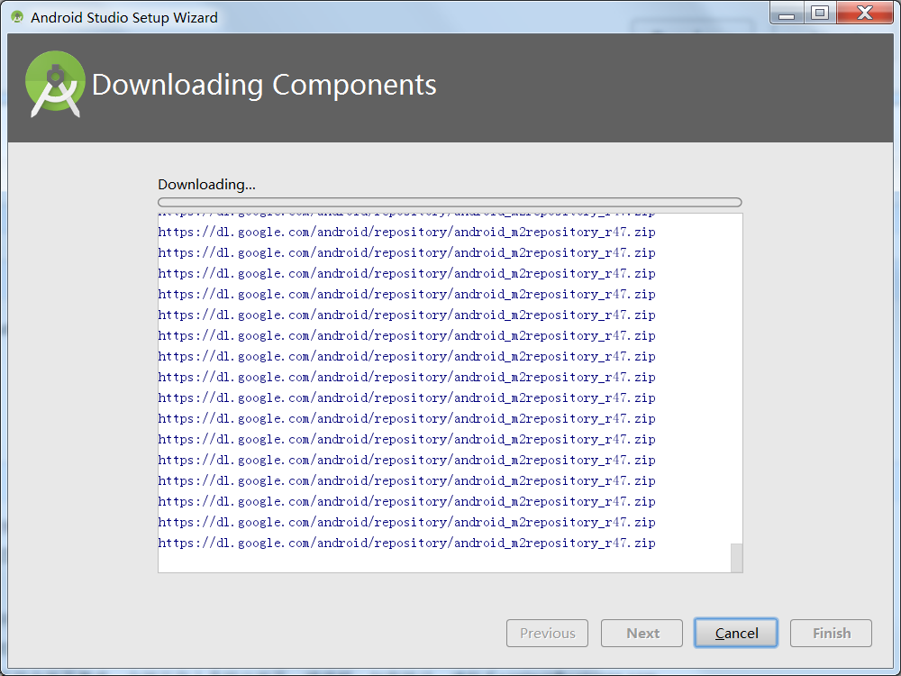Click the disabled Next button

click(642, 633)
